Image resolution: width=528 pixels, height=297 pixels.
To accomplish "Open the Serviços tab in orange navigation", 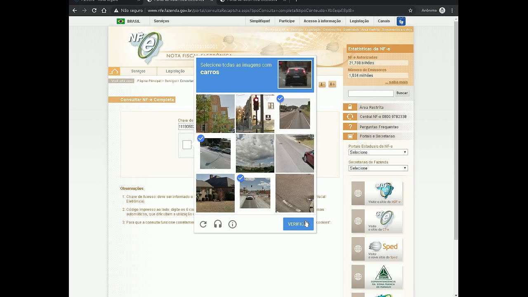I will click(x=138, y=71).
